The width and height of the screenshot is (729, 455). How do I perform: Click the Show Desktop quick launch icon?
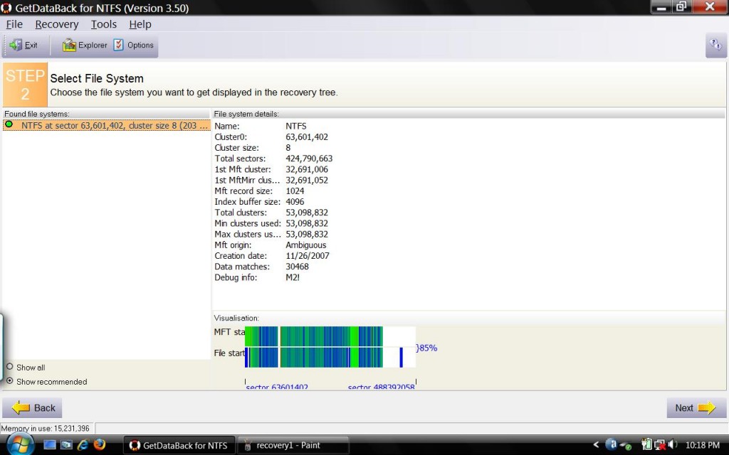[x=49, y=445]
